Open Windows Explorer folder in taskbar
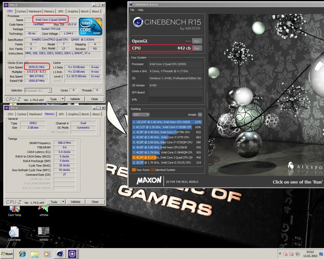Screen dimensions: 324x259 35,254
